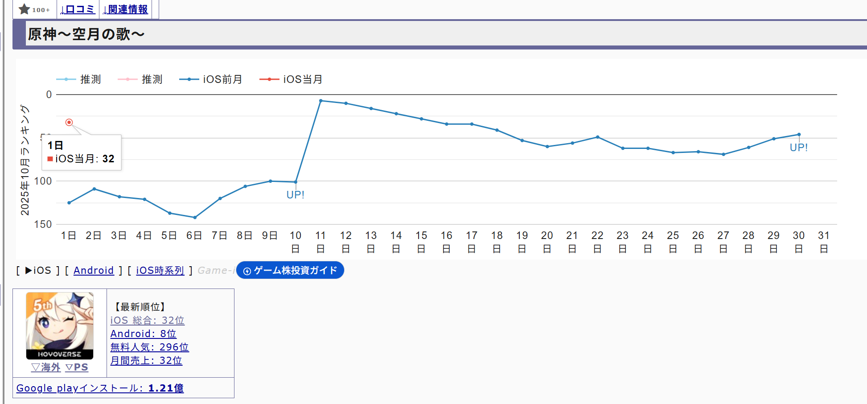The image size is (867, 404).
Task: Click the UP! label below 10日
Action: pos(296,195)
